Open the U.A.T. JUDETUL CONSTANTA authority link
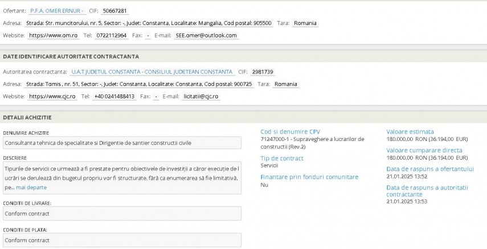This screenshot has height=249, width=487. 152,72
